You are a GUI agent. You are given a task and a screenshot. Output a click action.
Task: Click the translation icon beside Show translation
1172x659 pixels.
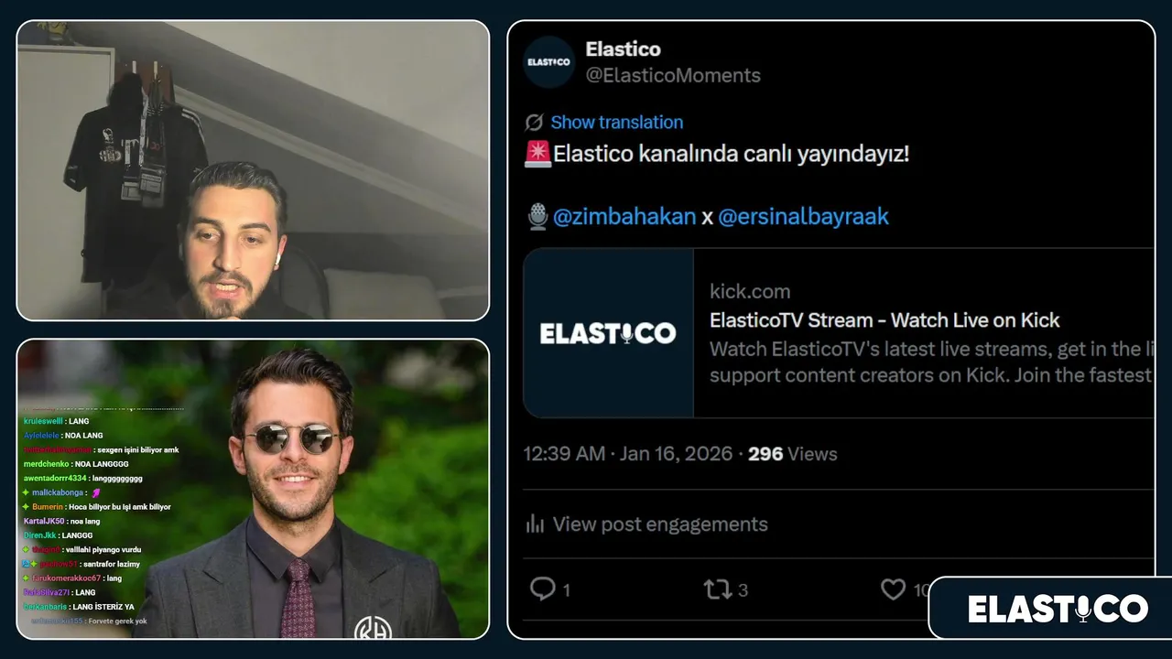[x=534, y=123]
